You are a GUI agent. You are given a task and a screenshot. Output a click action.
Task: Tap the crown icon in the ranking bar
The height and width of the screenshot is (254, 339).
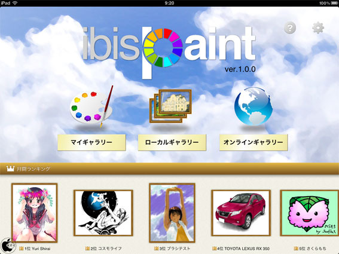click(x=10, y=169)
